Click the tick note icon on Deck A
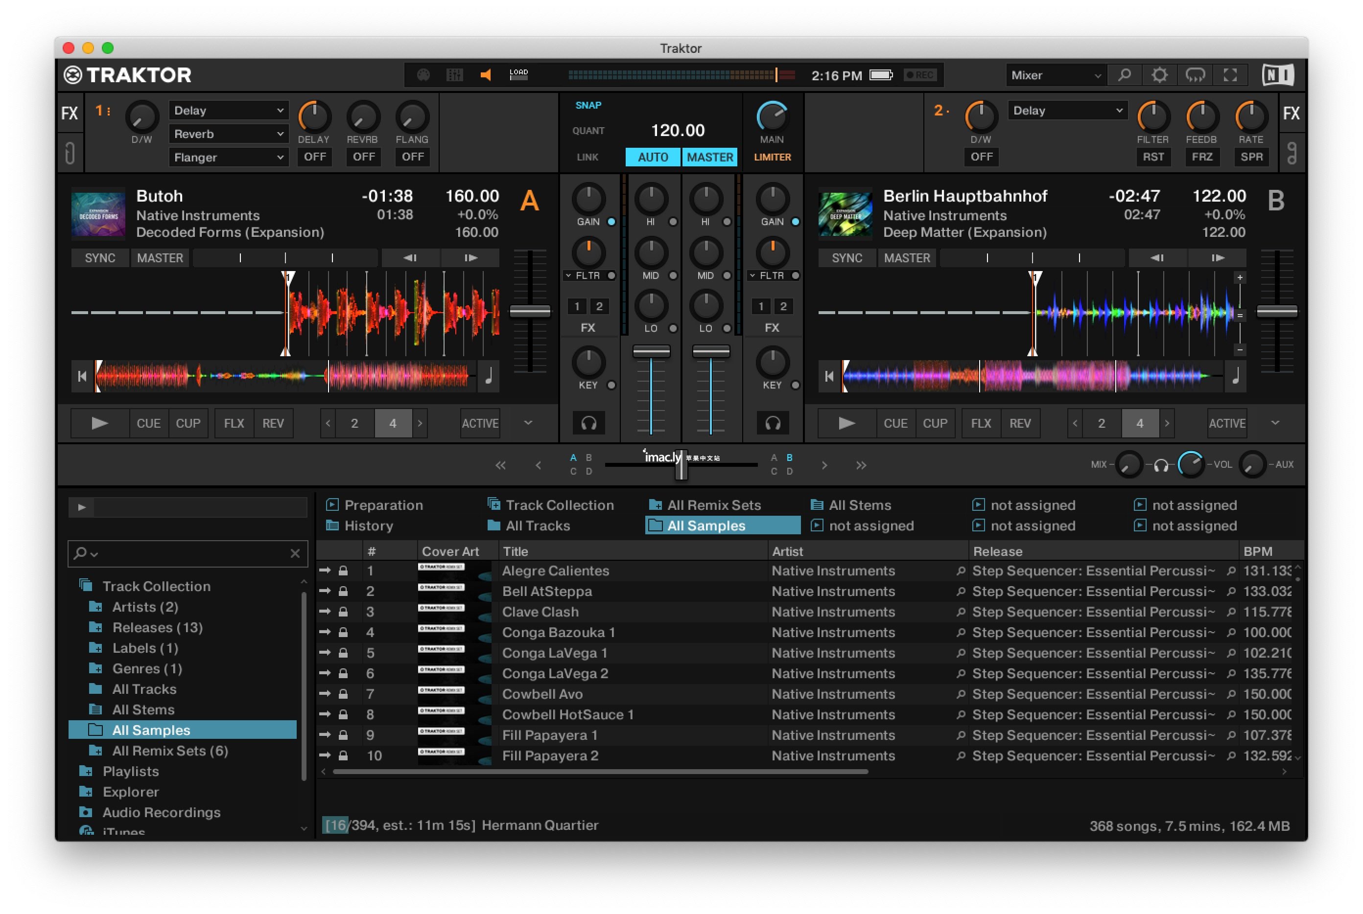1363x914 pixels. pyautogui.click(x=489, y=377)
